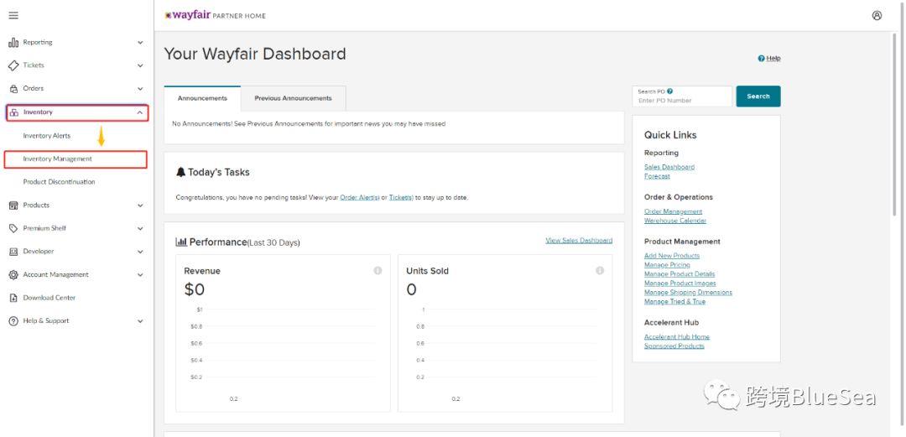Open Inventory Alerts in sidebar

click(47, 136)
